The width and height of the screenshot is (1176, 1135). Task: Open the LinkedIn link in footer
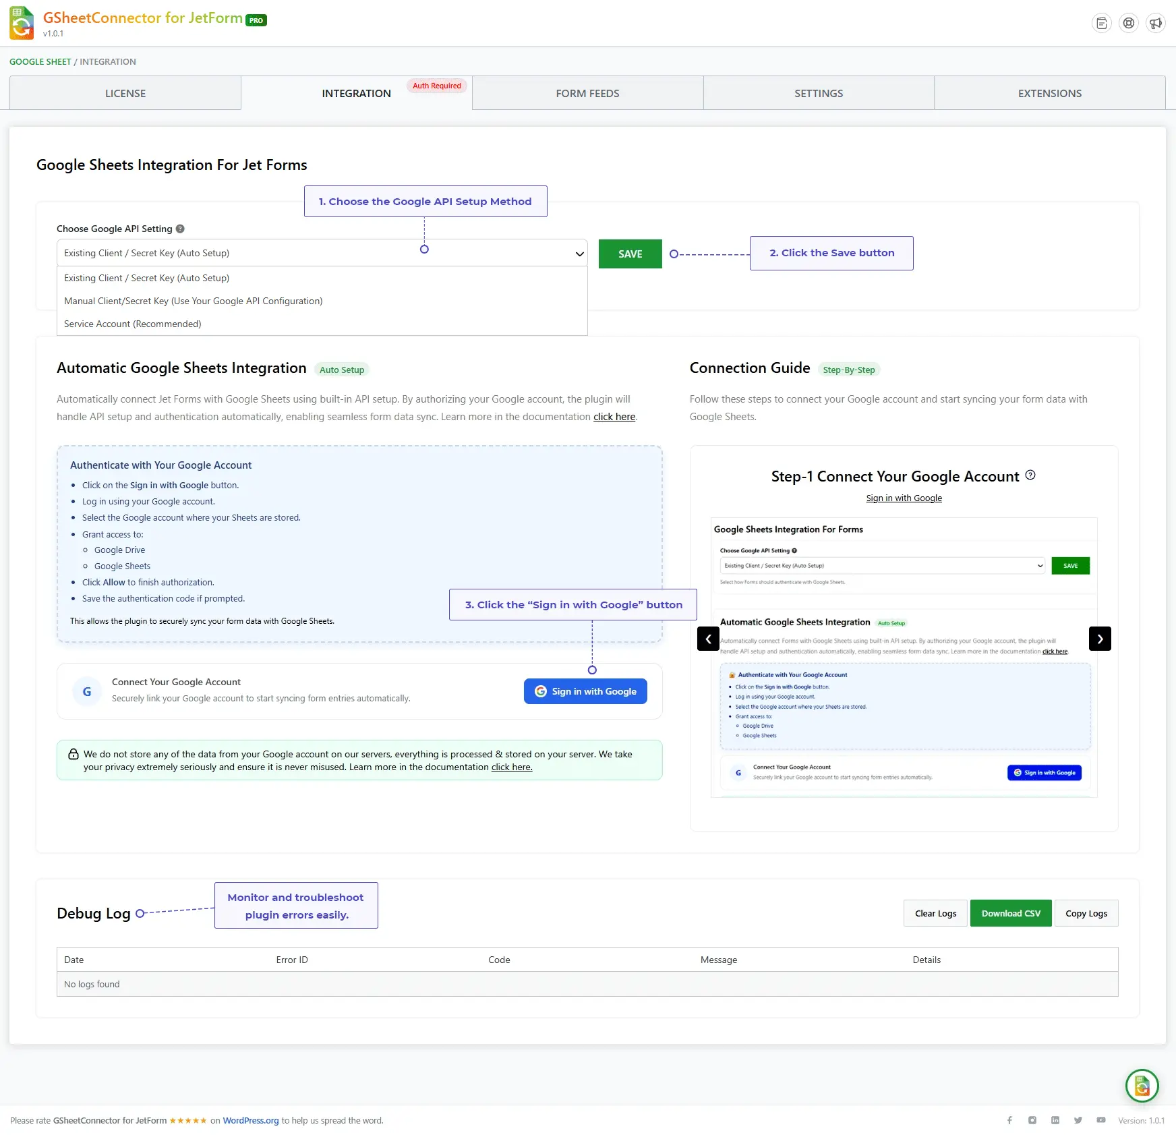point(1055,1120)
